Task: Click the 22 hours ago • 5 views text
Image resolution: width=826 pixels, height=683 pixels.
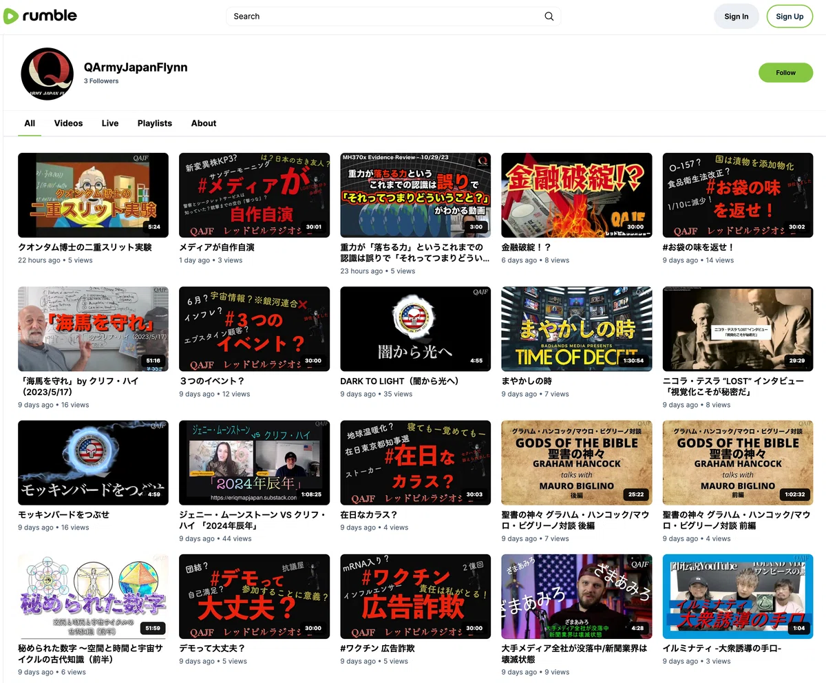Action: tap(55, 260)
